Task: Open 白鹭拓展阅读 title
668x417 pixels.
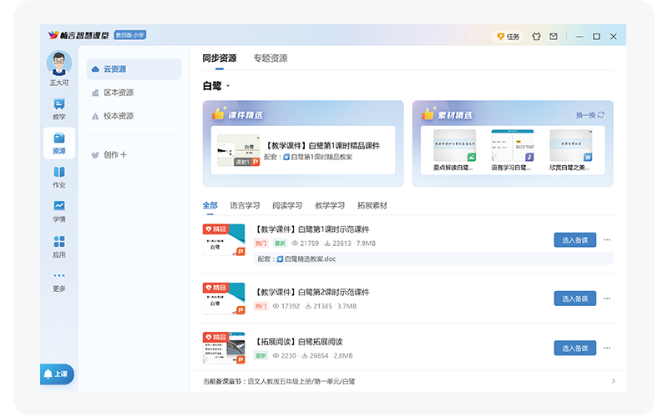Action: pyautogui.click(x=299, y=342)
